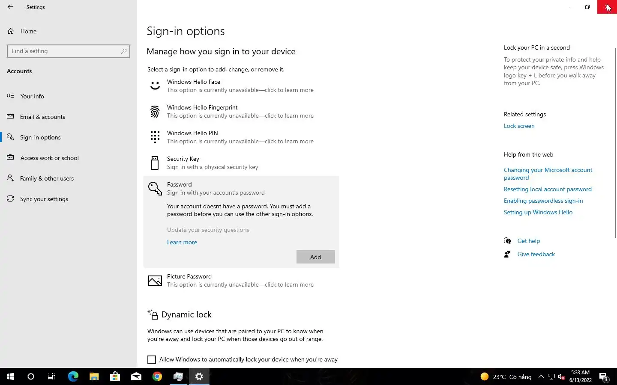Open Mail app from taskbar
Image resolution: width=617 pixels, height=385 pixels.
coord(136,376)
